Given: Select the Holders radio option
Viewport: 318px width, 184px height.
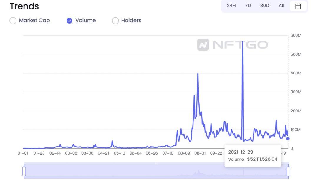Looking at the screenshot, I should pyautogui.click(x=115, y=21).
